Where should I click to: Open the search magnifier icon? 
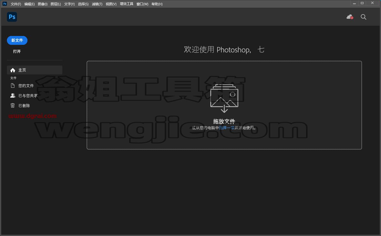tap(364, 17)
